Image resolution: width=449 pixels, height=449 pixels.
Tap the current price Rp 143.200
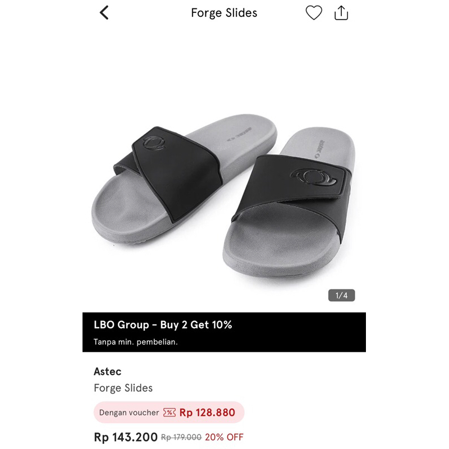(126, 437)
